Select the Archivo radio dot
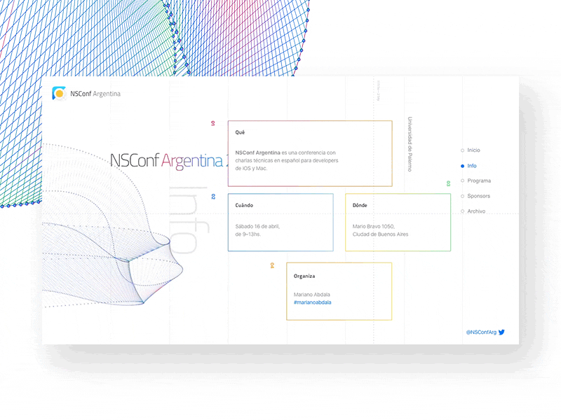Image resolution: width=561 pixels, height=420 pixels. (462, 211)
